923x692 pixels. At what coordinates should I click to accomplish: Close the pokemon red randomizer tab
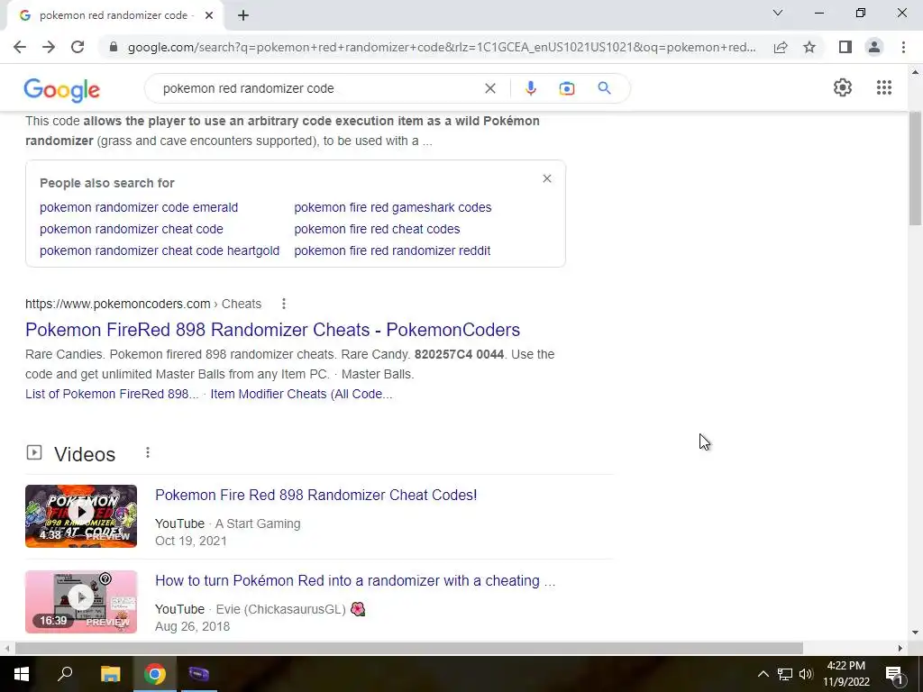point(209,16)
